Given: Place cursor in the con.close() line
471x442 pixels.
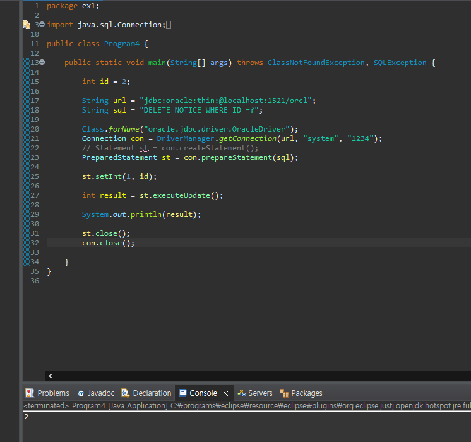Looking at the screenshot, I should (x=108, y=243).
